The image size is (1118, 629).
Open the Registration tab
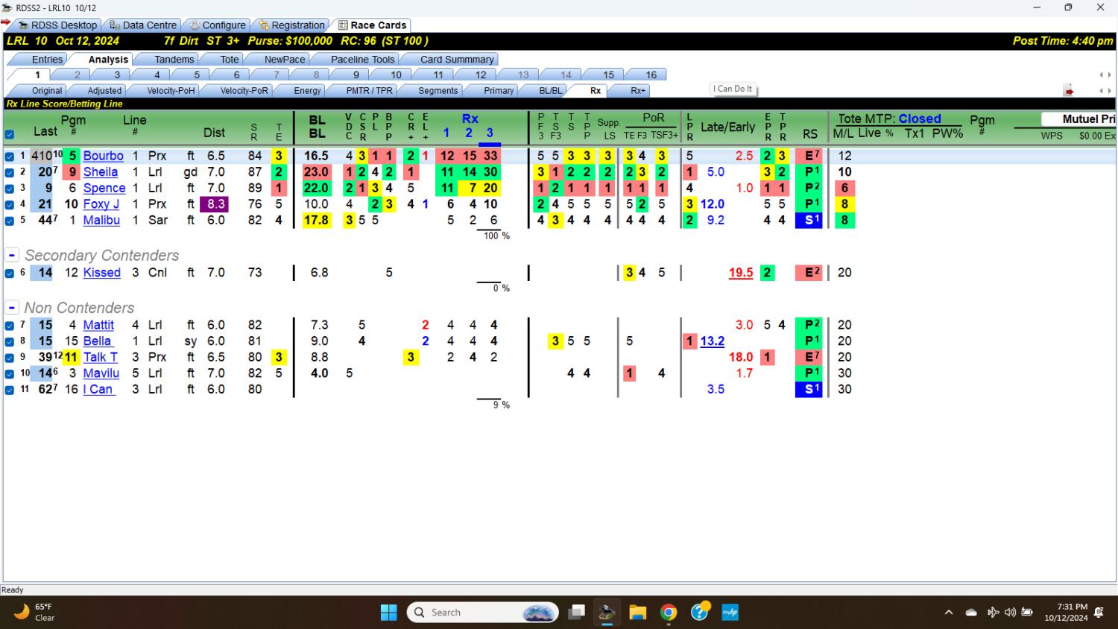[292, 25]
